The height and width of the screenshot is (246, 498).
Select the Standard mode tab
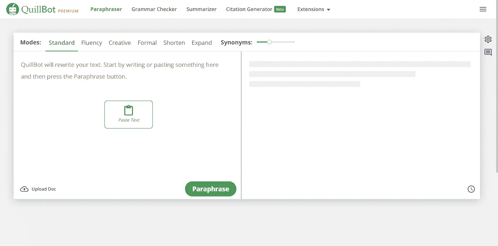[x=62, y=43]
